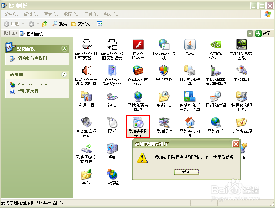275x208 pixels.
Task: Expand the Forward button history arrow
Action: click(x=38, y=24)
